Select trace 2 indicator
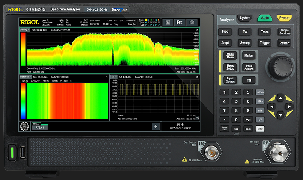The height and width of the screenshot is (180, 303). 149,20
